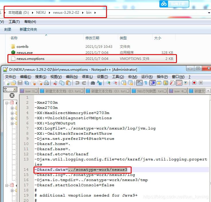Image resolution: width=211 pixels, height=202 pixels.
Task: Switch to the 'new 1' tab
Action: pos(29,91)
